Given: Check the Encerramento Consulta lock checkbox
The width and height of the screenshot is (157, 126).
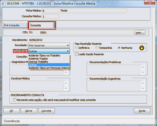Looking at the screenshot, I should click(14, 100).
